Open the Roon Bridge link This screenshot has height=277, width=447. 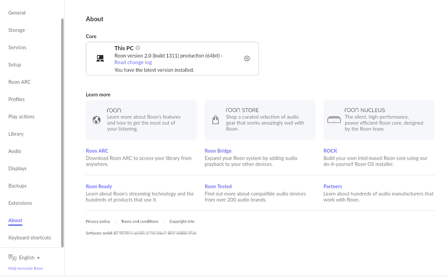point(218,151)
